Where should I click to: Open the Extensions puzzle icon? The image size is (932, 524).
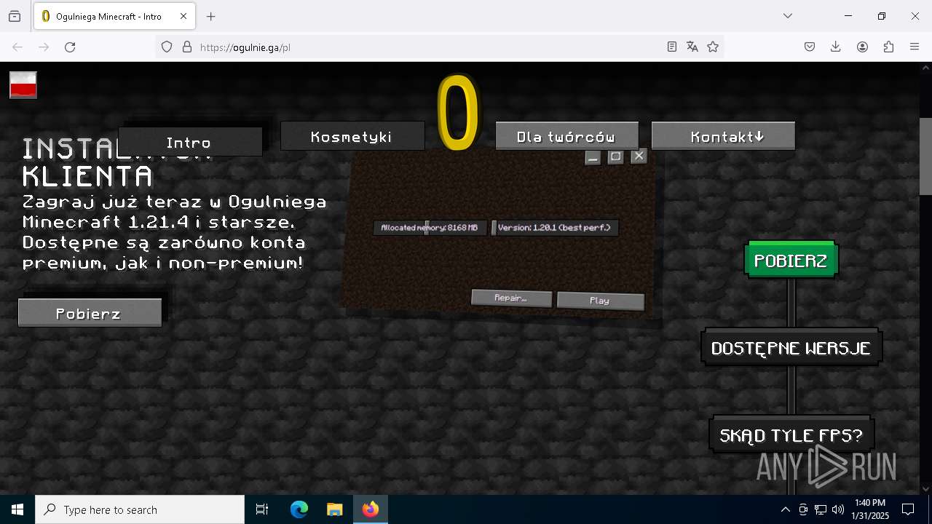point(888,47)
